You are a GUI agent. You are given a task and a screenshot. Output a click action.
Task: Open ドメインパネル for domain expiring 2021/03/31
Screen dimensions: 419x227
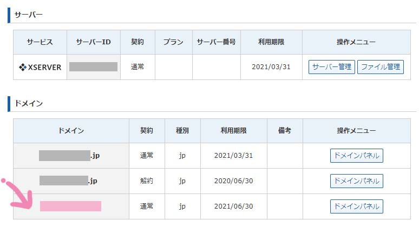357,156
